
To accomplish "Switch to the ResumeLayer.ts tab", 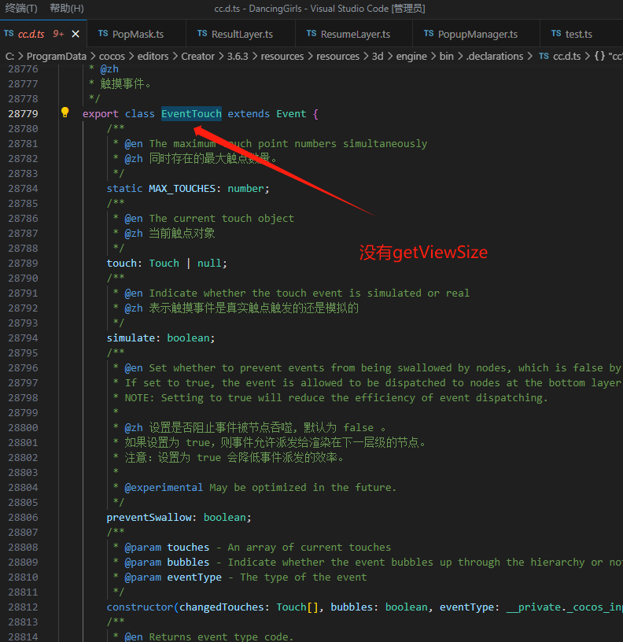I will click(x=356, y=34).
